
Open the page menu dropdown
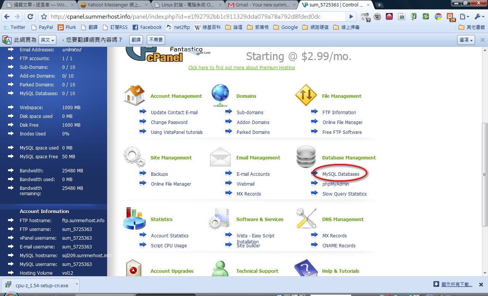coord(464,17)
